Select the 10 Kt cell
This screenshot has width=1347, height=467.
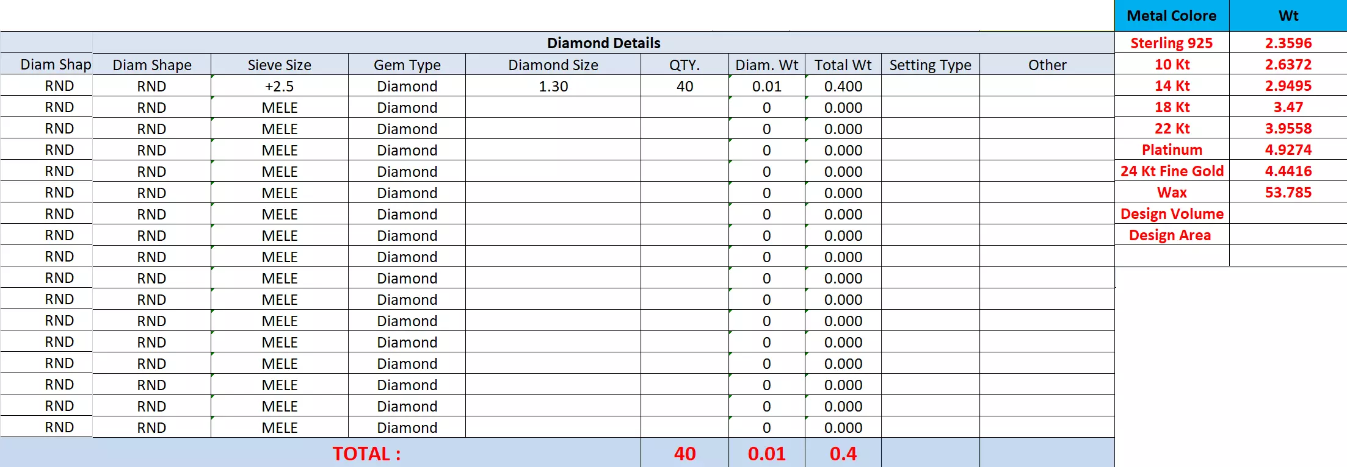1172,64
